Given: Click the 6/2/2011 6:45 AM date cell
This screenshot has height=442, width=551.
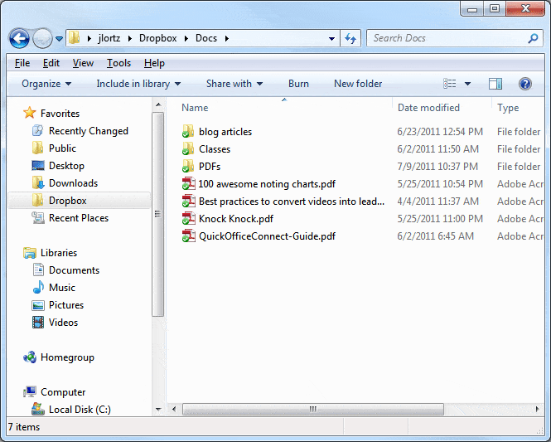Looking at the screenshot, I should 435,236.
